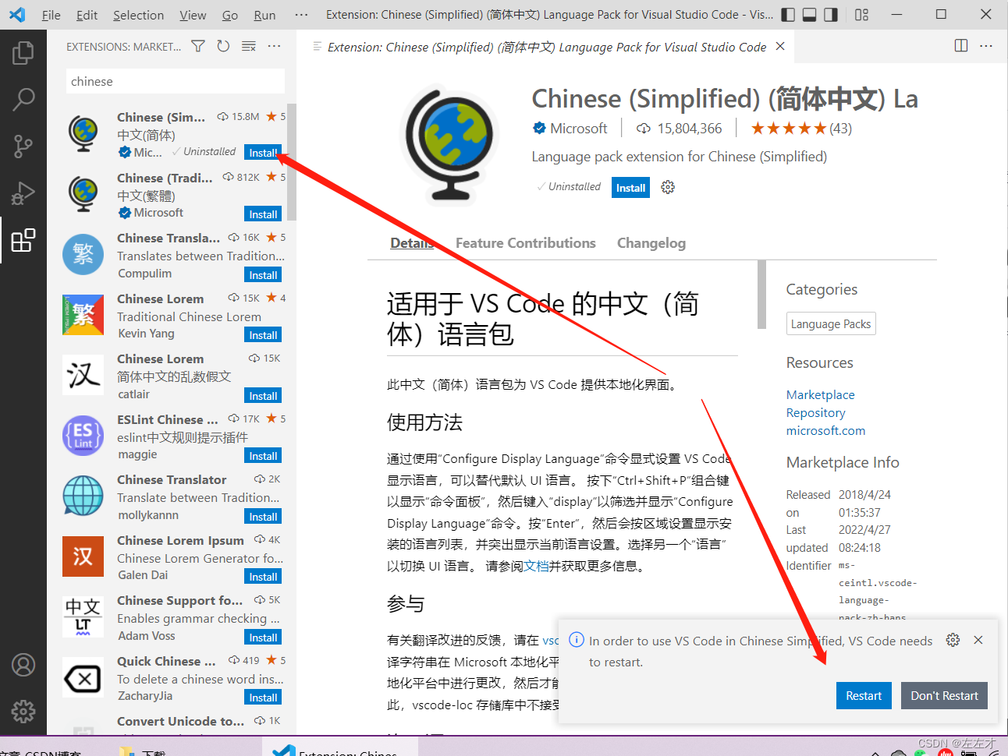The image size is (1008, 756).
Task: Open the Accounts icon in activity bar
Action: [23, 665]
